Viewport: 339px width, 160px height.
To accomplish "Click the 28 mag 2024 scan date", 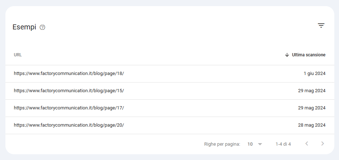I will [312, 125].
